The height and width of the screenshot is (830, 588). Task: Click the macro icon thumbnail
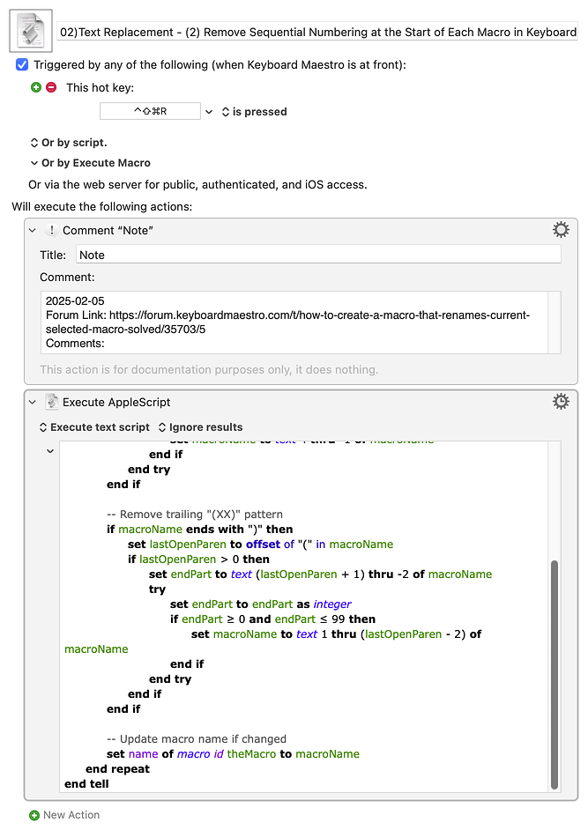pyautogui.click(x=31, y=31)
